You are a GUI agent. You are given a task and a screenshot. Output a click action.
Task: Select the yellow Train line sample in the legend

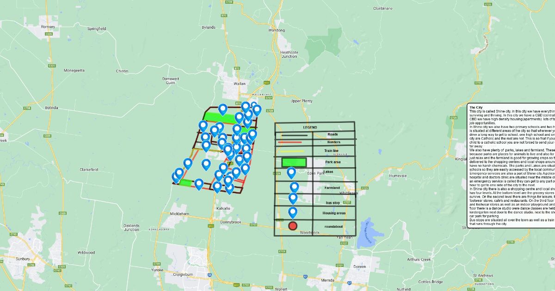[291, 151]
